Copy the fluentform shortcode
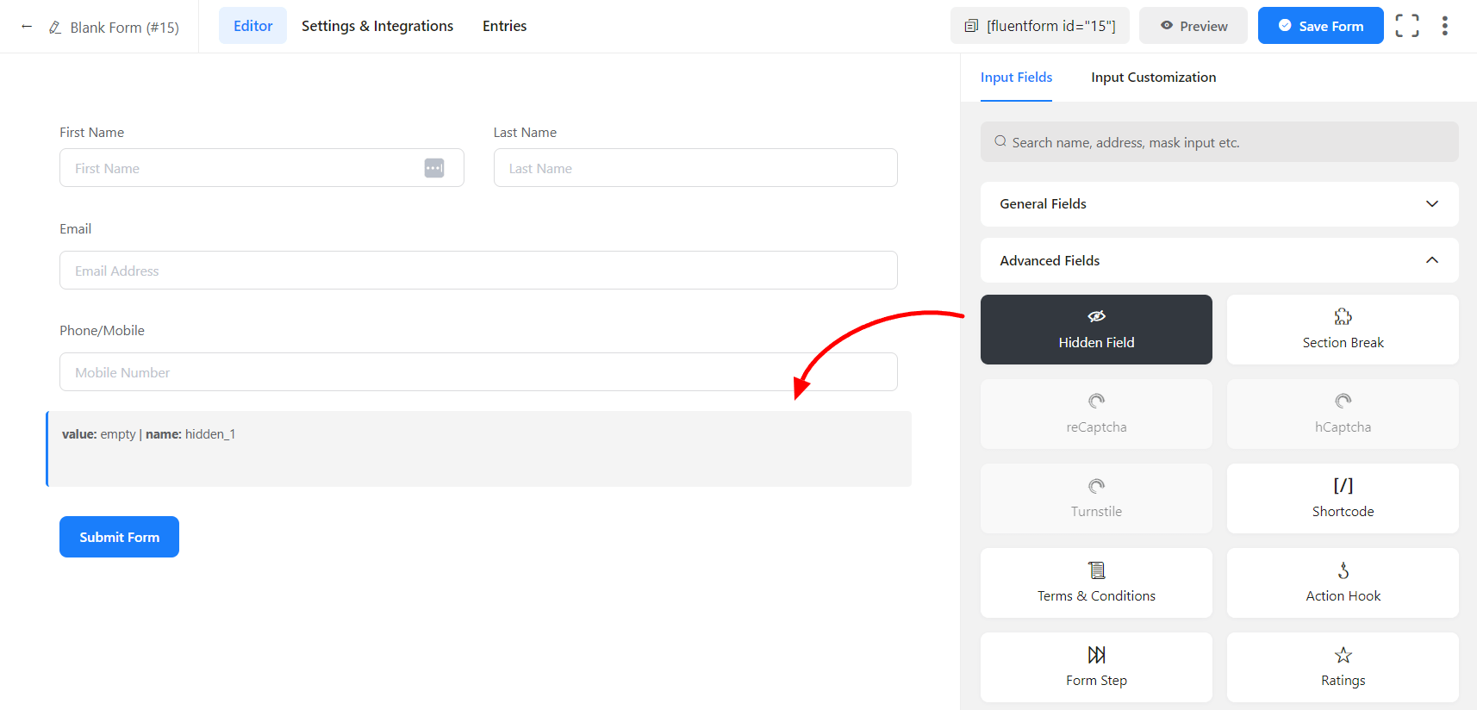1477x710 pixels. click(x=1039, y=26)
